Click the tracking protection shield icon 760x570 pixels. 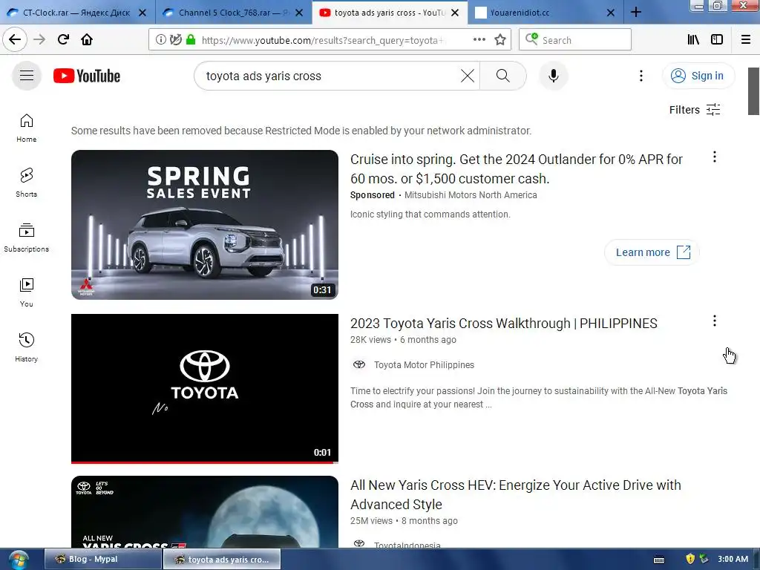[175, 40]
